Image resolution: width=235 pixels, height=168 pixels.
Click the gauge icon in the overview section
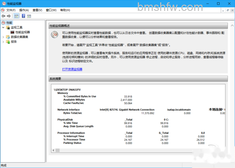(54, 35)
